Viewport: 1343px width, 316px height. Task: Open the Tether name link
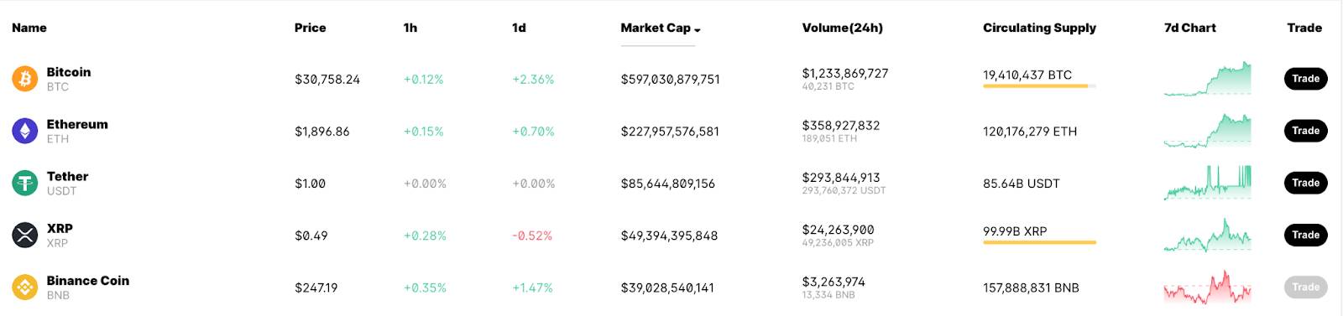pos(67,176)
